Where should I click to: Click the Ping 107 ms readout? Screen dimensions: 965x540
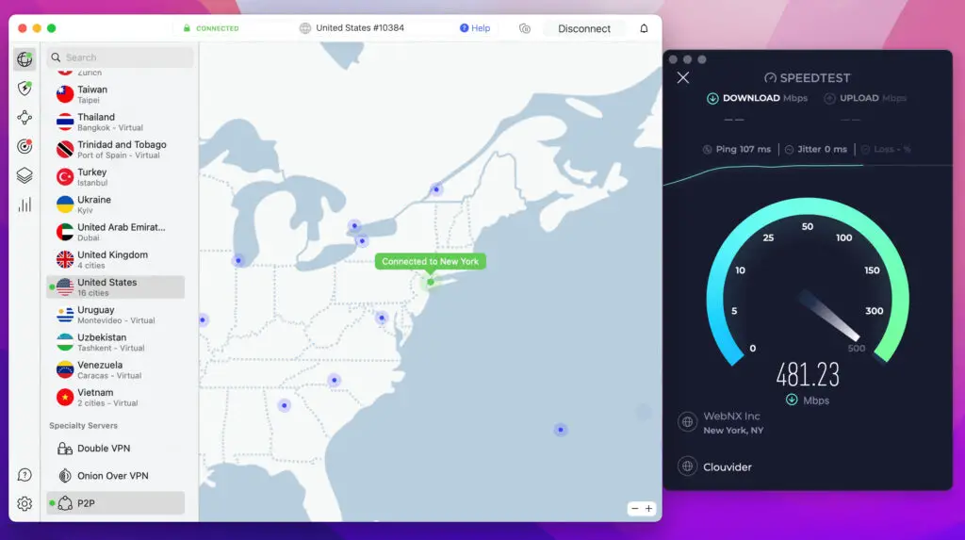click(x=737, y=149)
